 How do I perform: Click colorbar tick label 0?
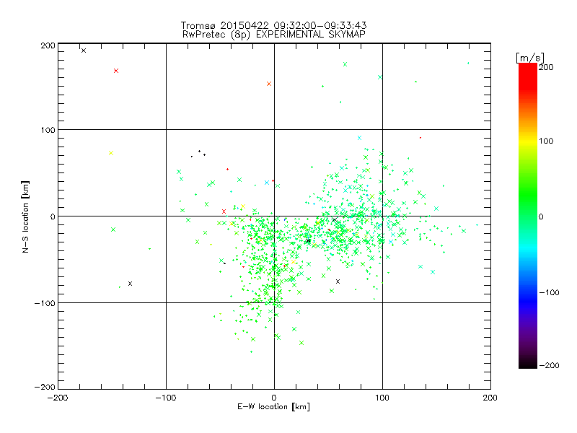541,216
